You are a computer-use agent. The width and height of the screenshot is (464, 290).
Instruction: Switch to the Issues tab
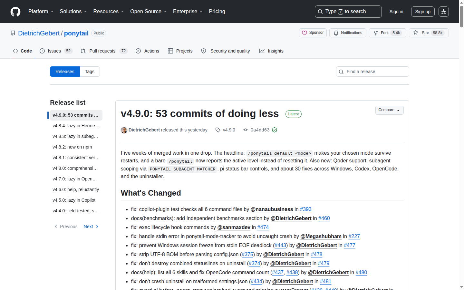[56, 51]
